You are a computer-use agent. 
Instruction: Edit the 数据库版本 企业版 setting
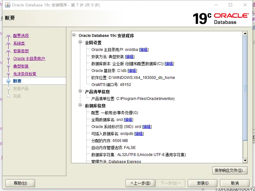pos(169,63)
